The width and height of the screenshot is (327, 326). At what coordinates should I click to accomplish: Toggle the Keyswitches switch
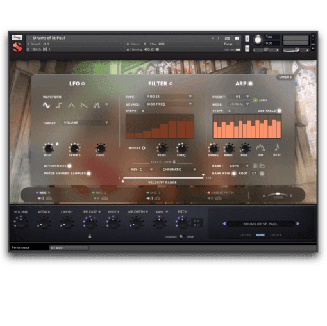[x=69, y=166]
